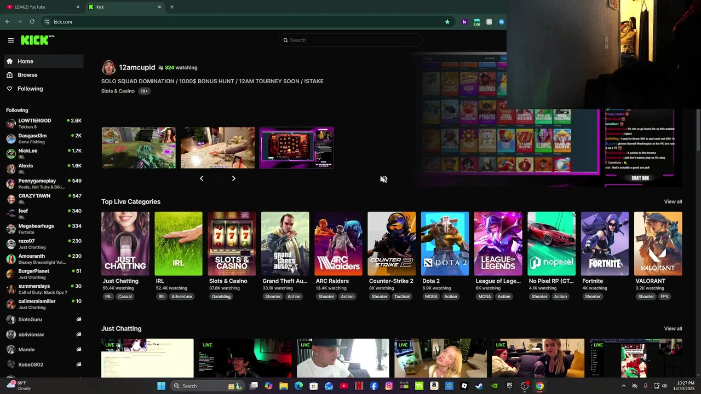Image resolution: width=701 pixels, height=394 pixels.
Task: Open Epic Games taskbar icon
Action: (509, 386)
